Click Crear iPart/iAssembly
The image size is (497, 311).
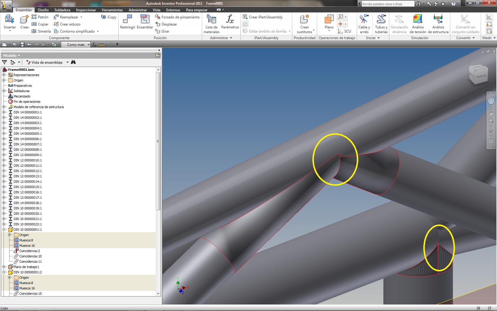[x=263, y=17]
